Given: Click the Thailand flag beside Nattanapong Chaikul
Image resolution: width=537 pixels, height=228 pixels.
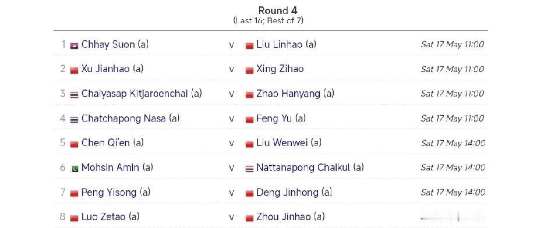Looking at the screenshot, I should (x=249, y=169).
